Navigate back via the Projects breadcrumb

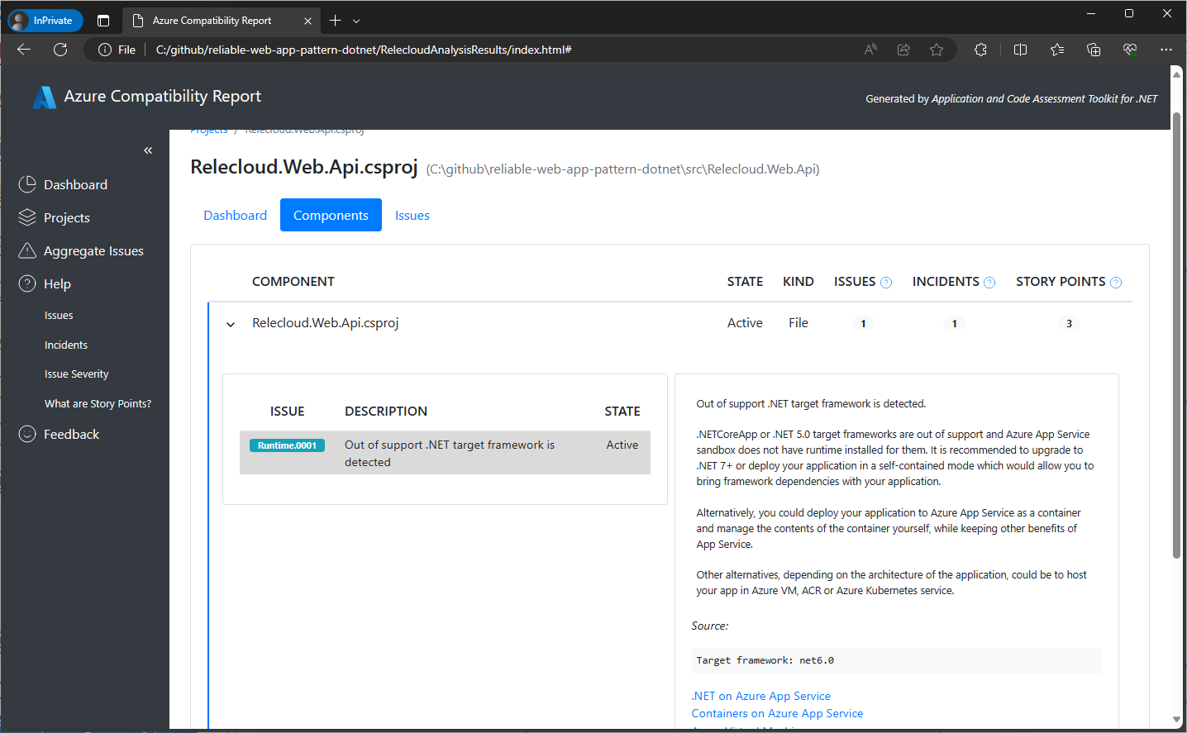(209, 129)
